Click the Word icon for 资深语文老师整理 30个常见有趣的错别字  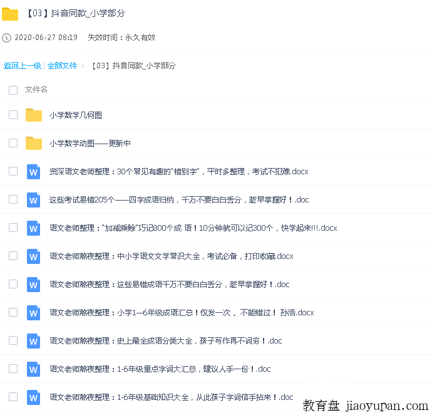tap(33, 172)
